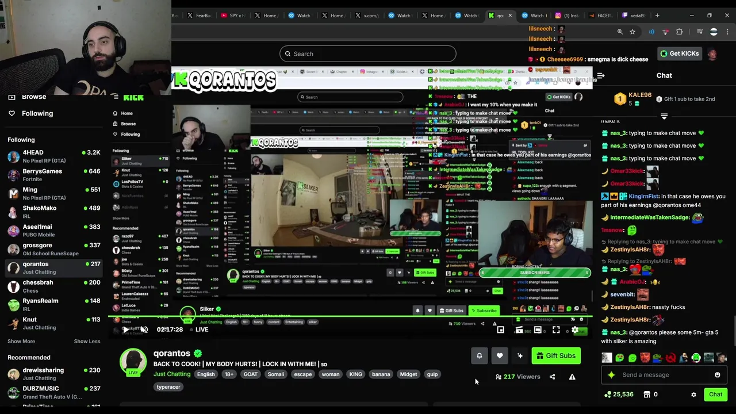Play the paused stream
The image size is (736, 414).
pos(125,329)
